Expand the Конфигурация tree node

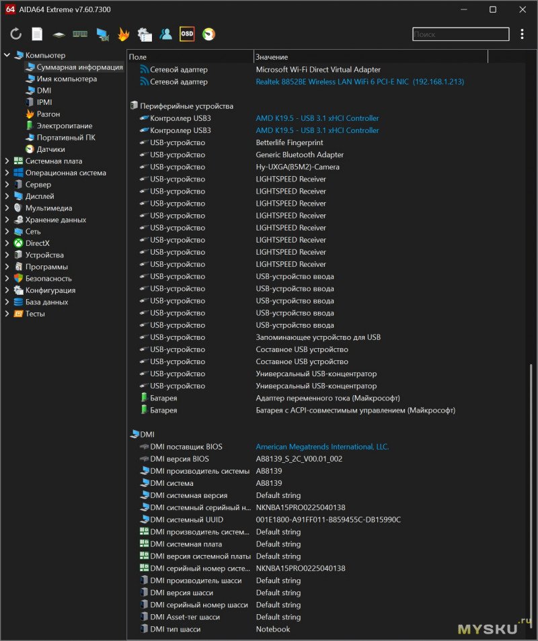(7, 290)
